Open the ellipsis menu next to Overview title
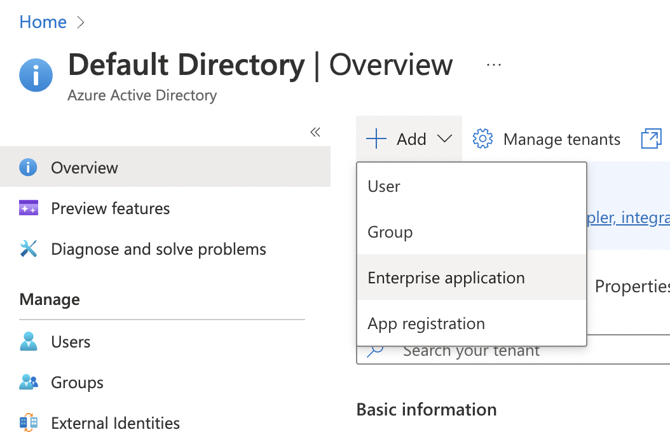The height and width of the screenshot is (432, 670). pos(493,64)
